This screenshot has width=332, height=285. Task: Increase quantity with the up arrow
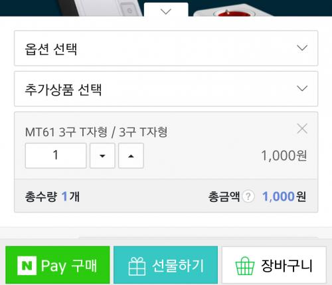pos(131,155)
